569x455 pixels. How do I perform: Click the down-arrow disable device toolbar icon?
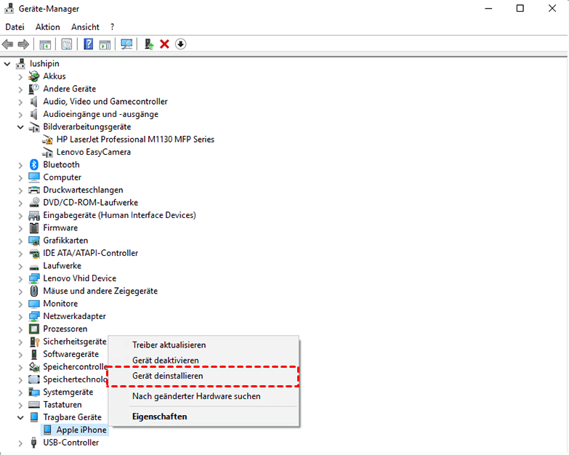click(180, 44)
